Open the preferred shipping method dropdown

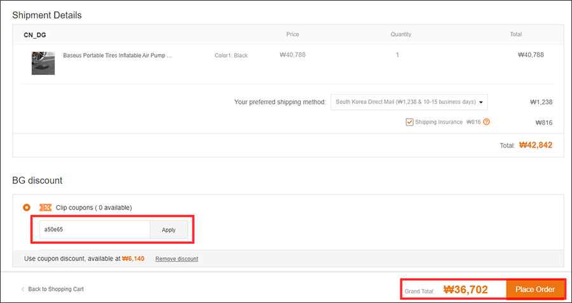409,102
